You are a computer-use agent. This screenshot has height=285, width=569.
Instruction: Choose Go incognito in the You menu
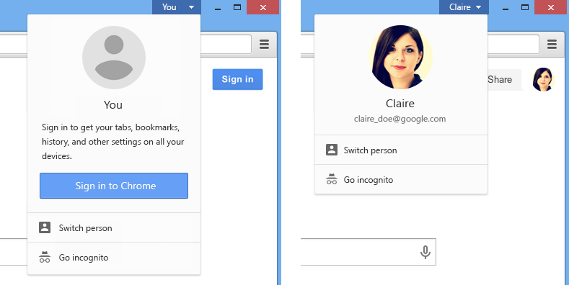(114, 258)
